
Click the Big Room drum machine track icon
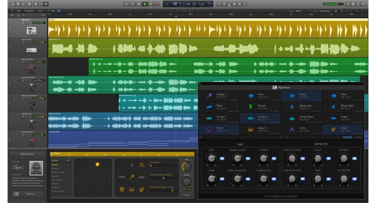pos(31,31)
